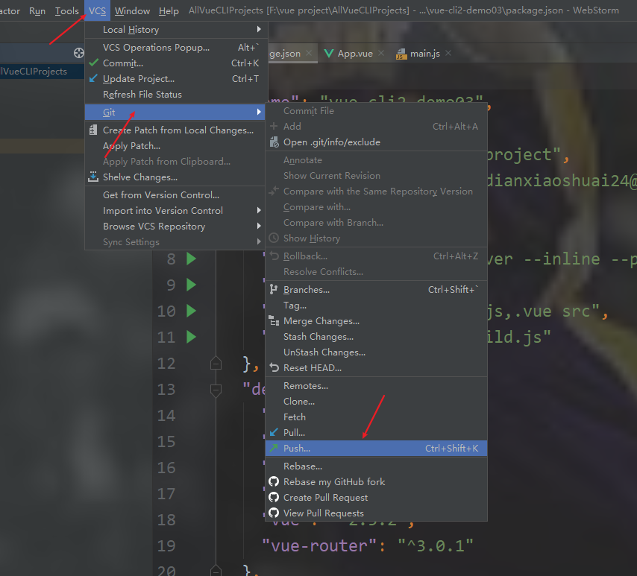637x576 pixels.
Task: Open the Window menu
Action: point(133,10)
